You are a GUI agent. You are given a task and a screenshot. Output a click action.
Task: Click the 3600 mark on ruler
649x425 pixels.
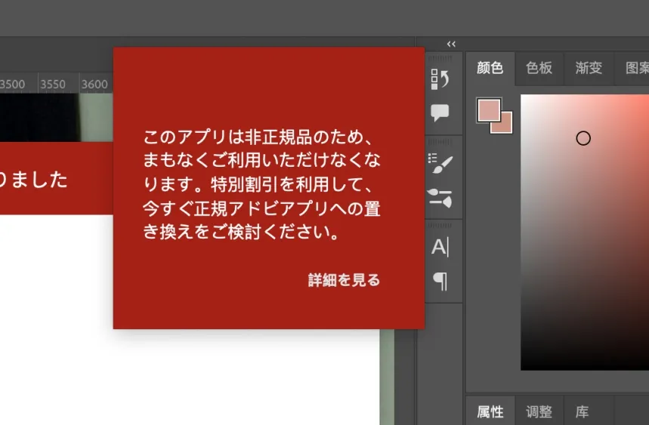click(x=94, y=85)
